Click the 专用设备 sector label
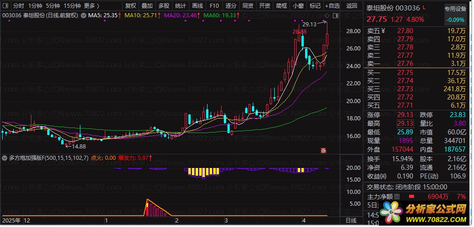Viewport: 474px width, 227px height. (455, 9)
